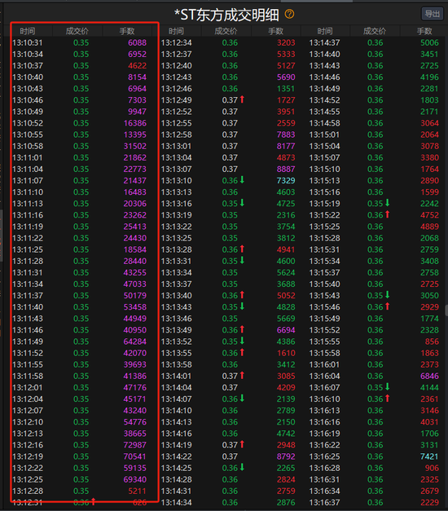The width and height of the screenshot is (448, 511).
Task: Select volume 54776 at 13:12:10
Action: click(135, 422)
